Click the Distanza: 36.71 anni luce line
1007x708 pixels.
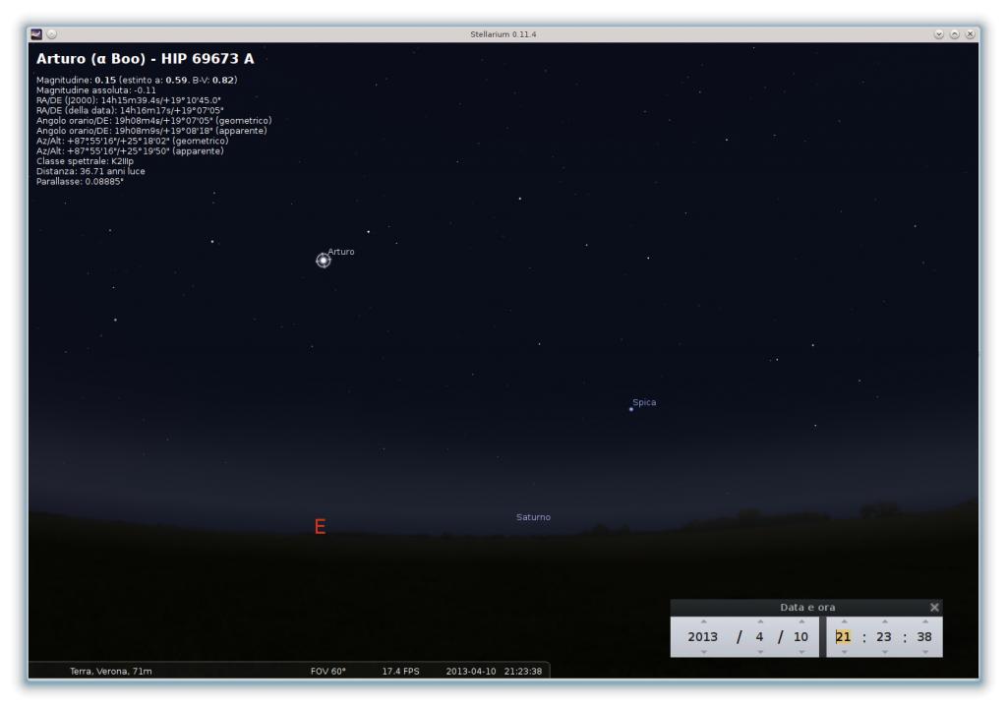point(90,171)
